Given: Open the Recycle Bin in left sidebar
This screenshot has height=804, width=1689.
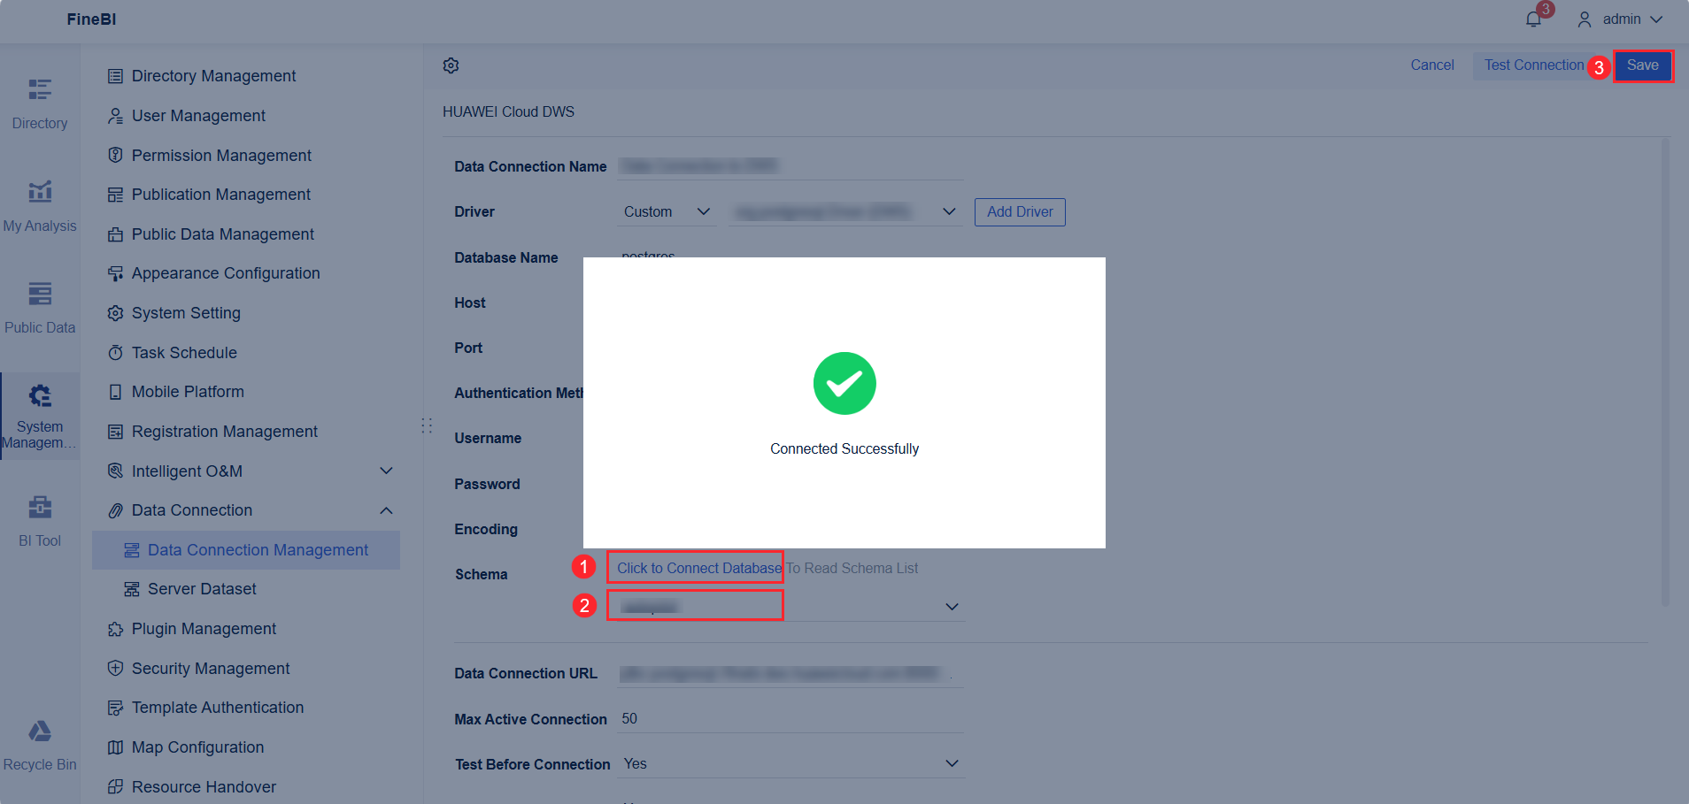Looking at the screenshot, I should point(40,747).
